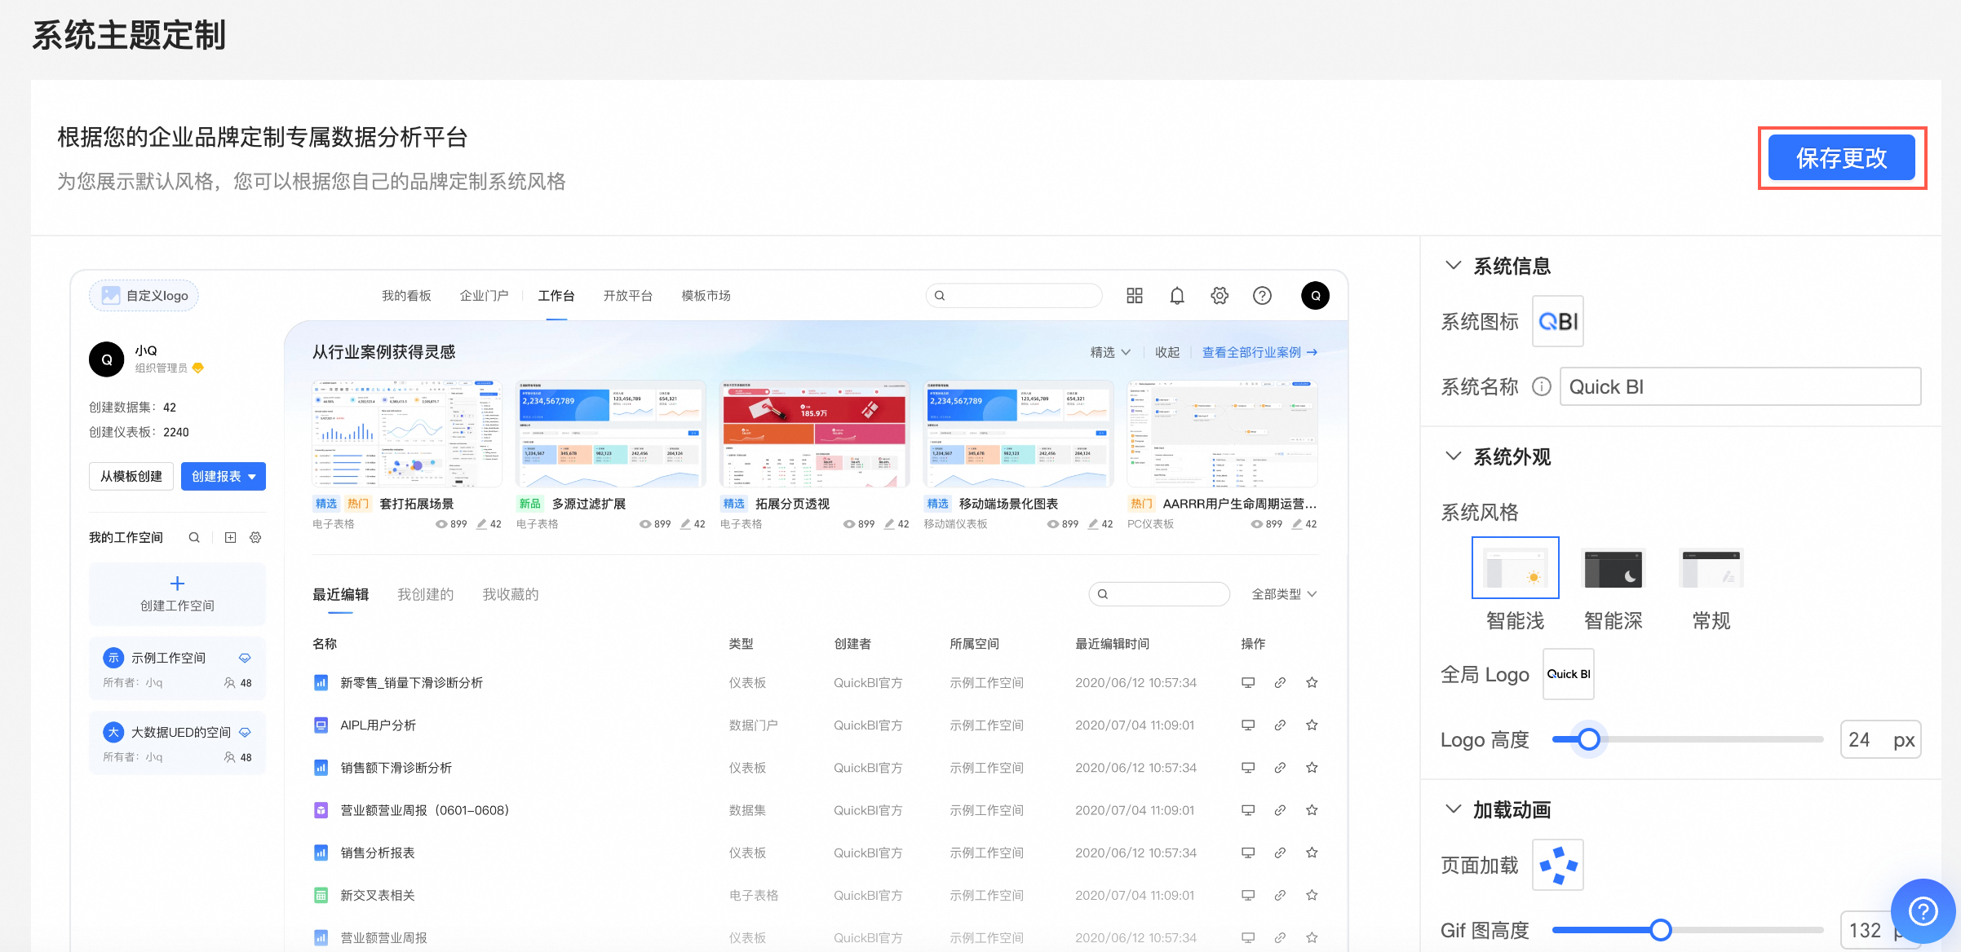Screen dimensions: 1961x952
Task: Click monitor icon for AIPL用户分析 row
Action: pos(1247,725)
